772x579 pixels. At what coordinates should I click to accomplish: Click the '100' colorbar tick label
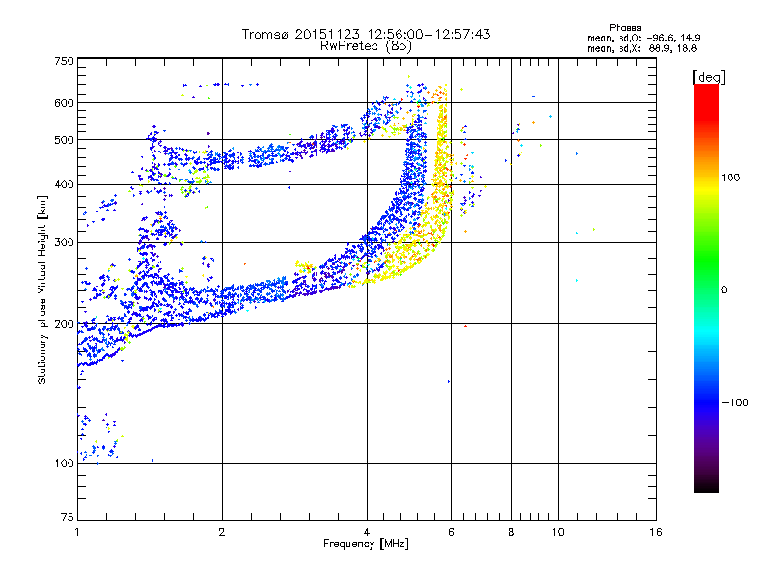tap(731, 178)
